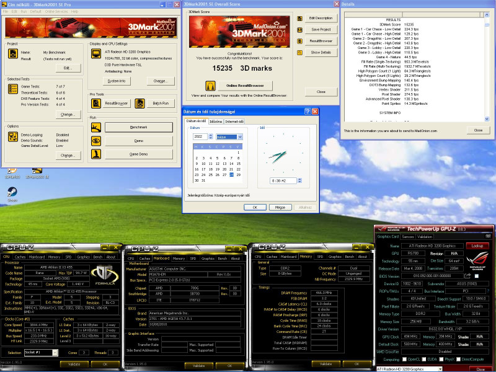Click the icon beside ResultBrowser in Overall Score window
The width and height of the screenshot is (496, 372).
[x=299, y=41]
